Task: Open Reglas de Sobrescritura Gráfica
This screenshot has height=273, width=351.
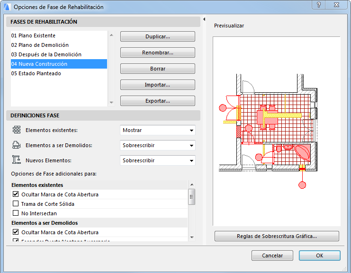Action: (277, 236)
